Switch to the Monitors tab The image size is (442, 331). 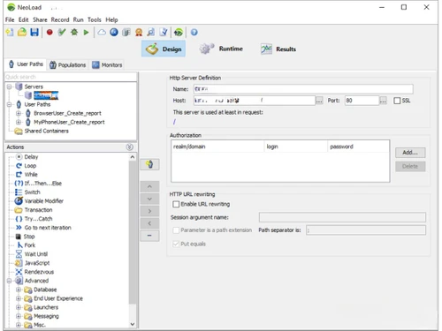coord(107,64)
